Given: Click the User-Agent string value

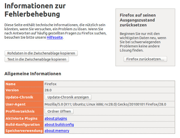Looking at the screenshot, I should click(105, 104).
